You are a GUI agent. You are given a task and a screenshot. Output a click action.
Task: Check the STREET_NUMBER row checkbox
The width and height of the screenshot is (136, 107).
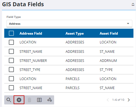point(11,60)
